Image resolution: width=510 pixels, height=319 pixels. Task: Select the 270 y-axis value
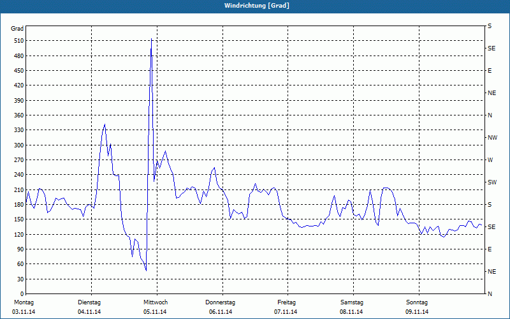(18, 160)
